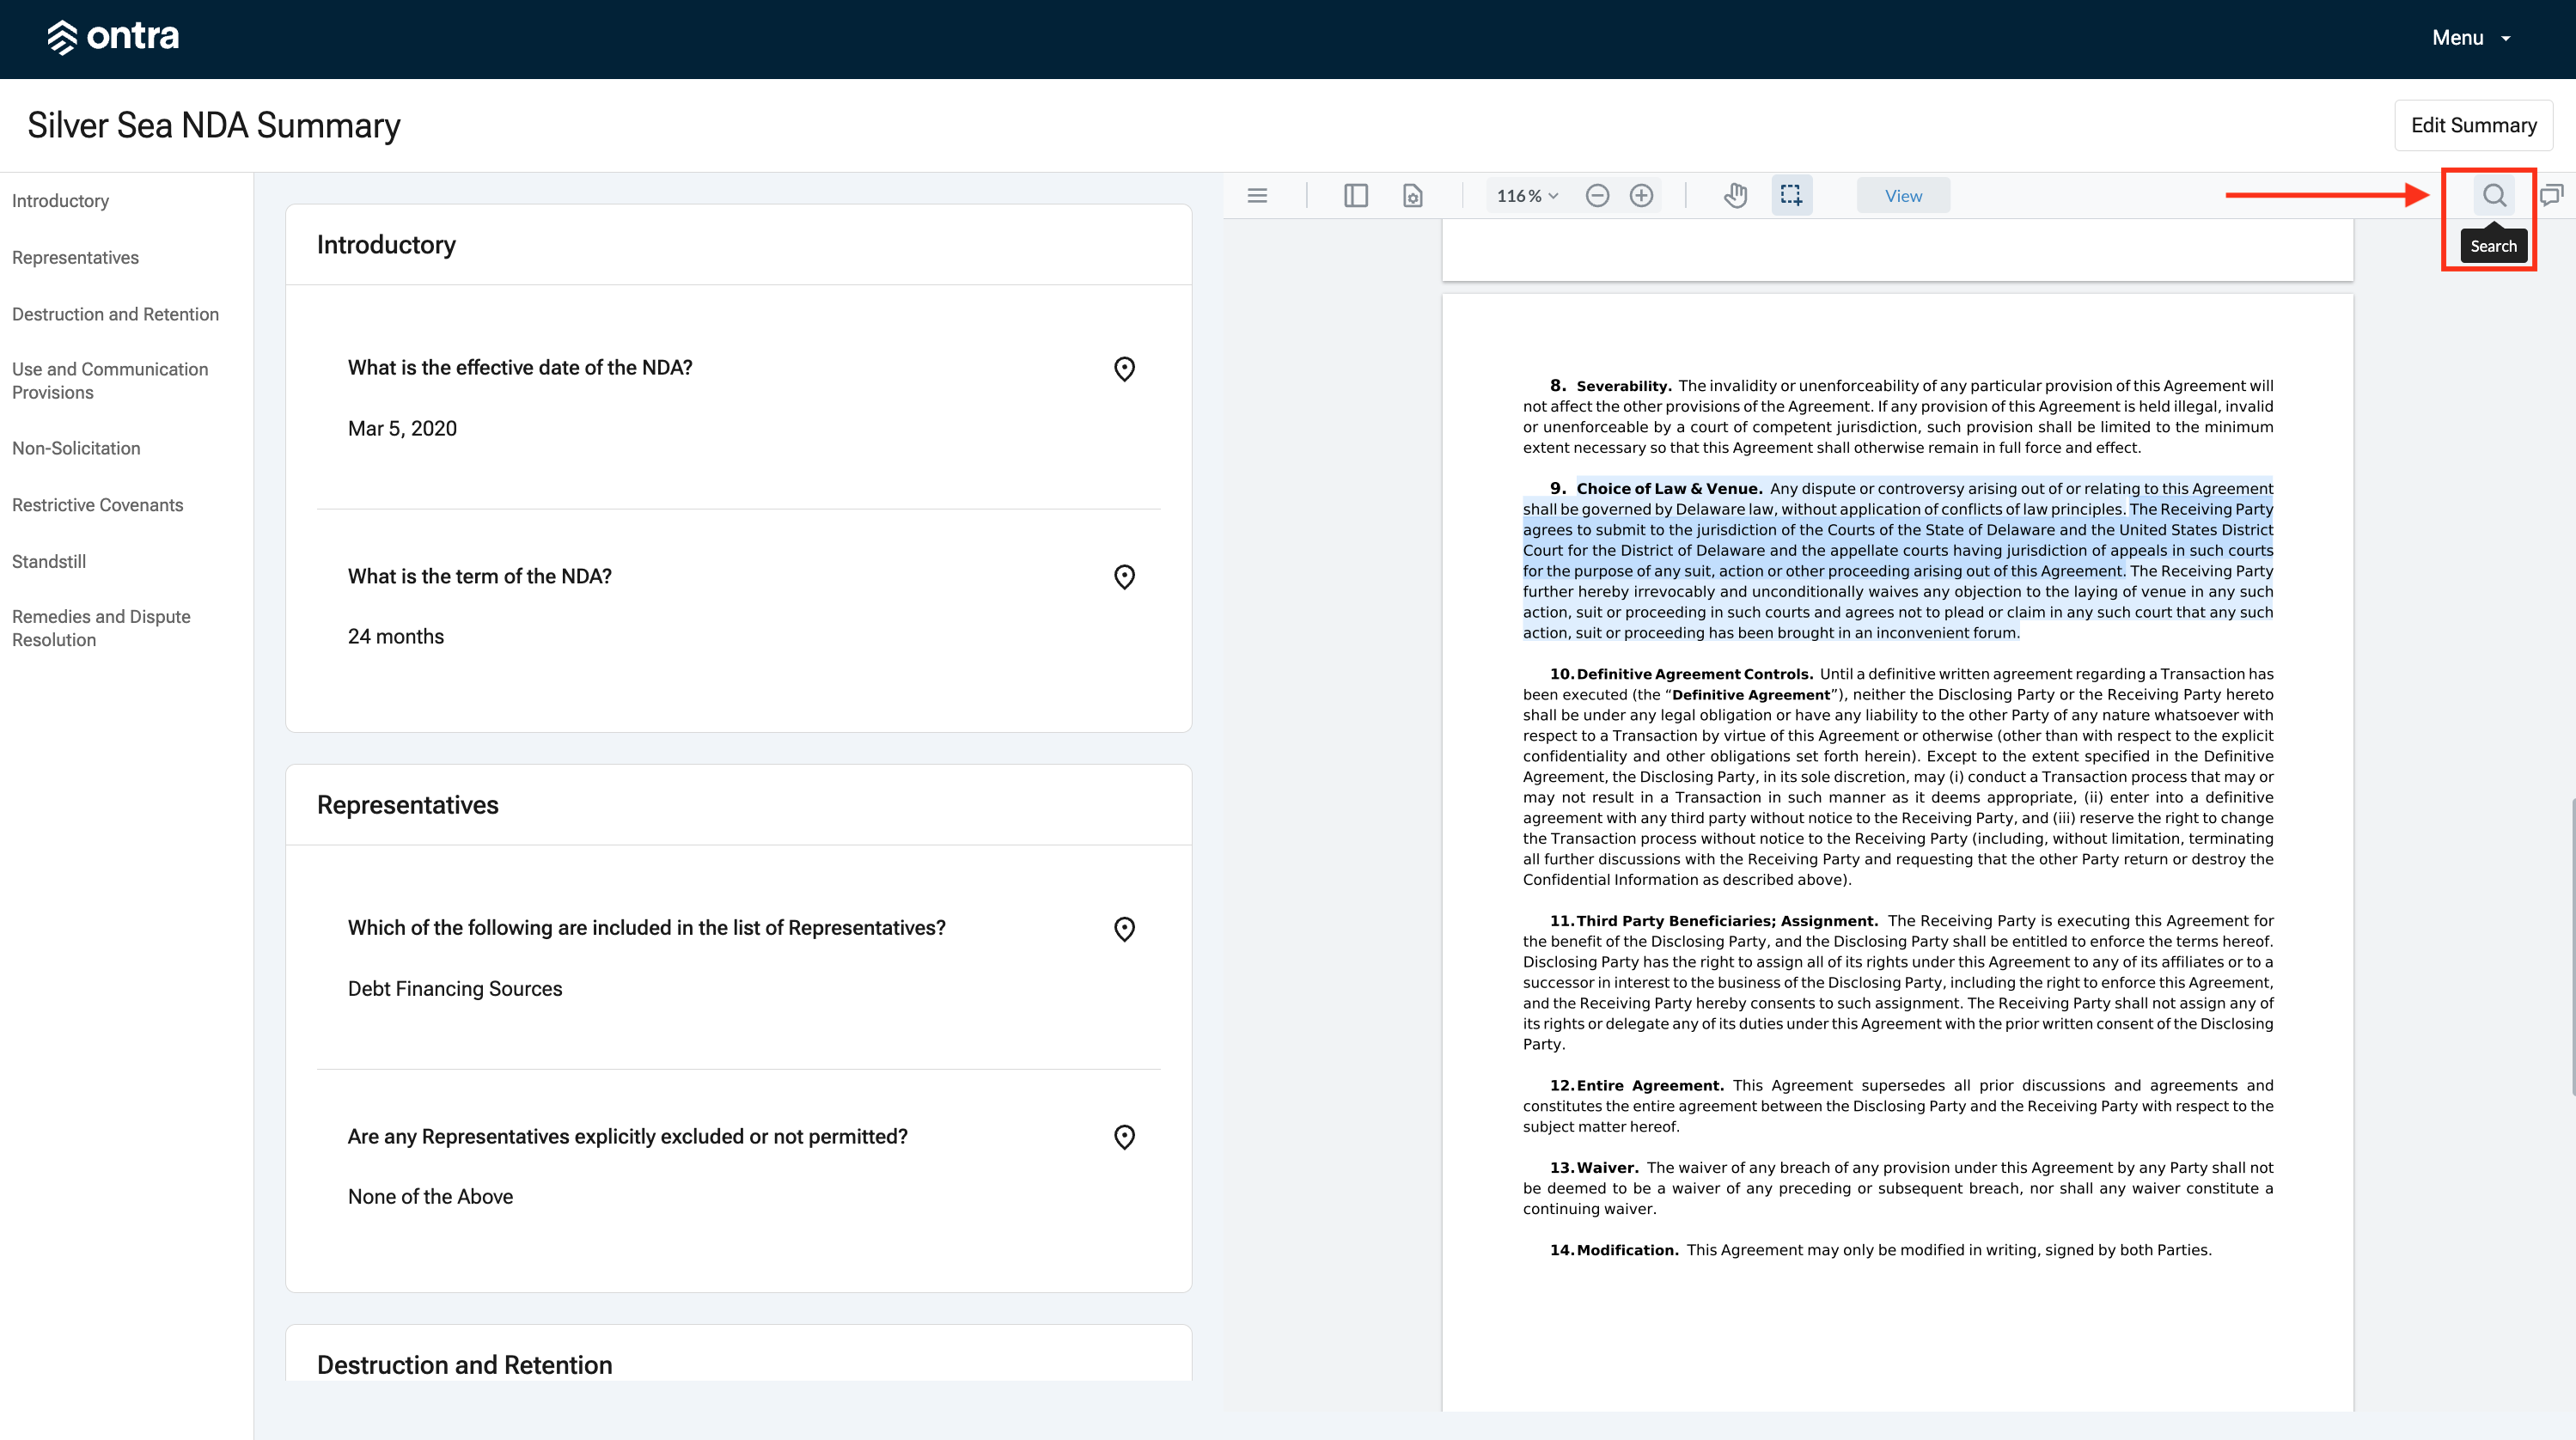The height and width of the screenshot is (1440, 2576).
Task: Open the Menu dropdown
Action: (2471, 38)
